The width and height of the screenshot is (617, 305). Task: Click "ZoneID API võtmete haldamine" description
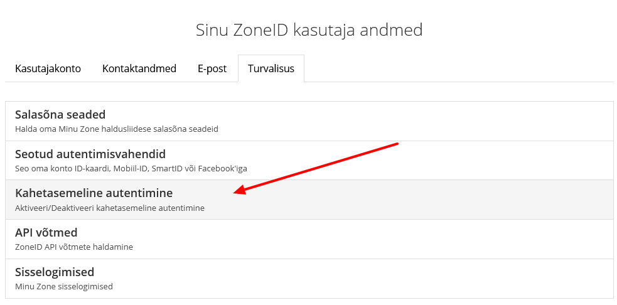(74, 247)
